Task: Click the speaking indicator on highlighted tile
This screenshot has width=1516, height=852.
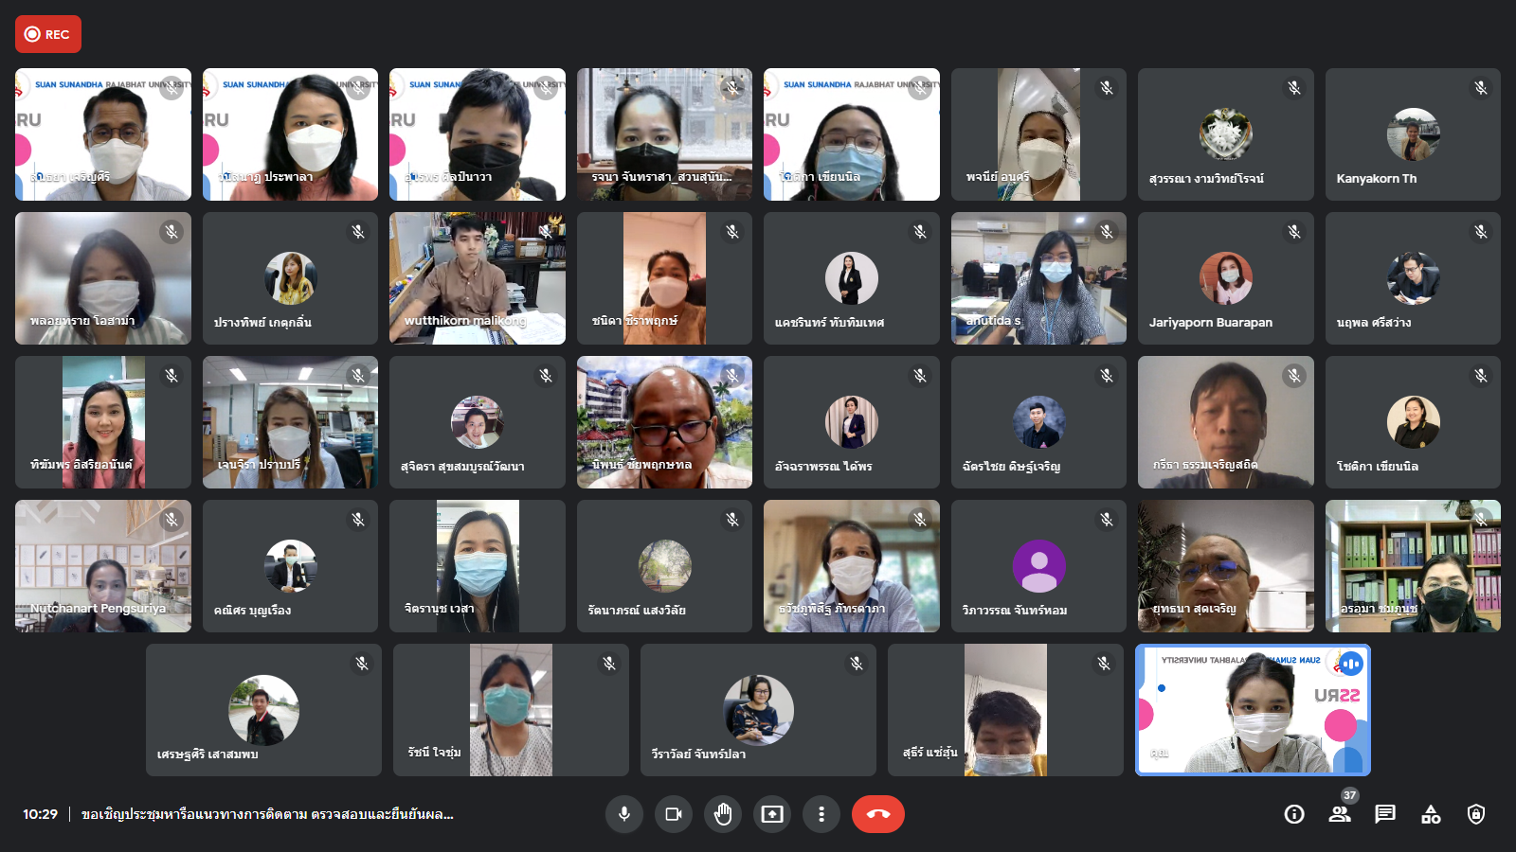Action: click(x=1350, y=665)
